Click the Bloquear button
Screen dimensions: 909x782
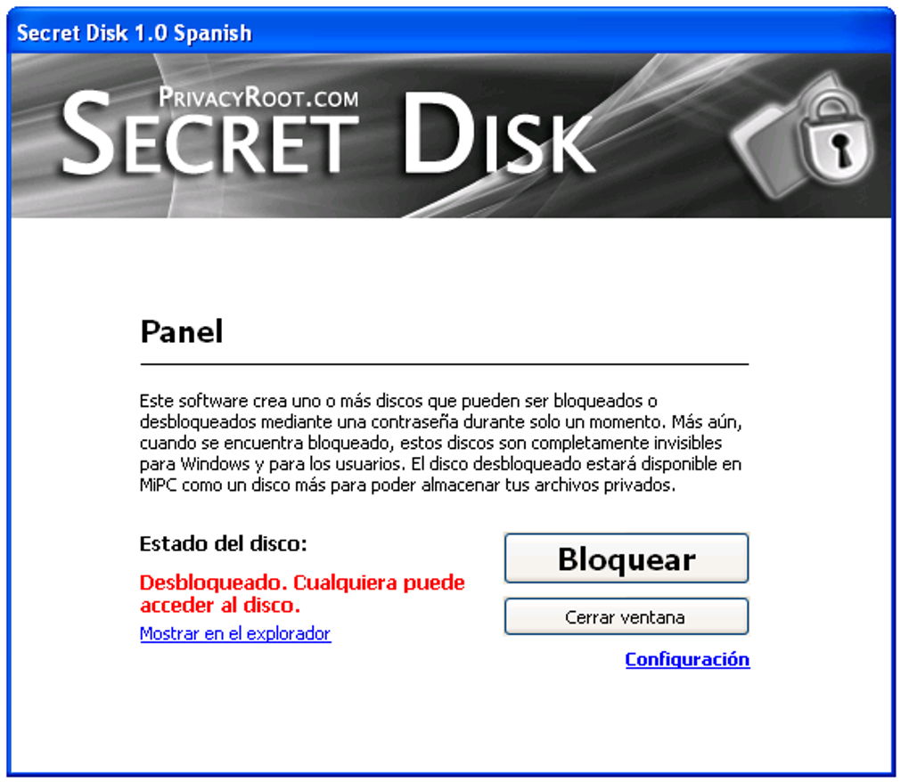pos(626,558)
